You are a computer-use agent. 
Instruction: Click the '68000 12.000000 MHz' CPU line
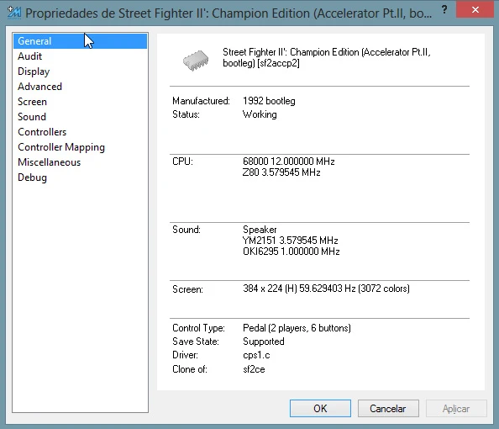pos(289,162)
